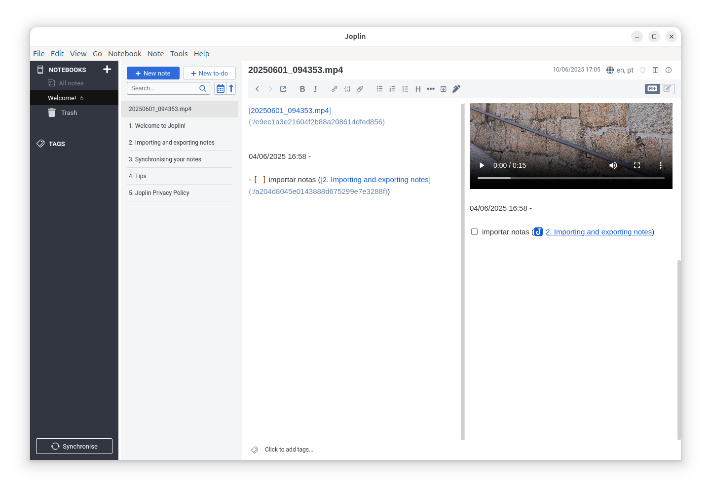Image resolution: width=711 pixels, height=493 pixels.
Task: Create a bulleted list from the toolbar
Action: coord(379,89)
